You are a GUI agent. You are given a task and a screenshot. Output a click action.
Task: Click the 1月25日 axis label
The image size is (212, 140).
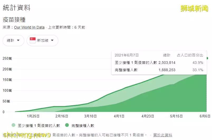pyautogui.click(x=33, y=116)
